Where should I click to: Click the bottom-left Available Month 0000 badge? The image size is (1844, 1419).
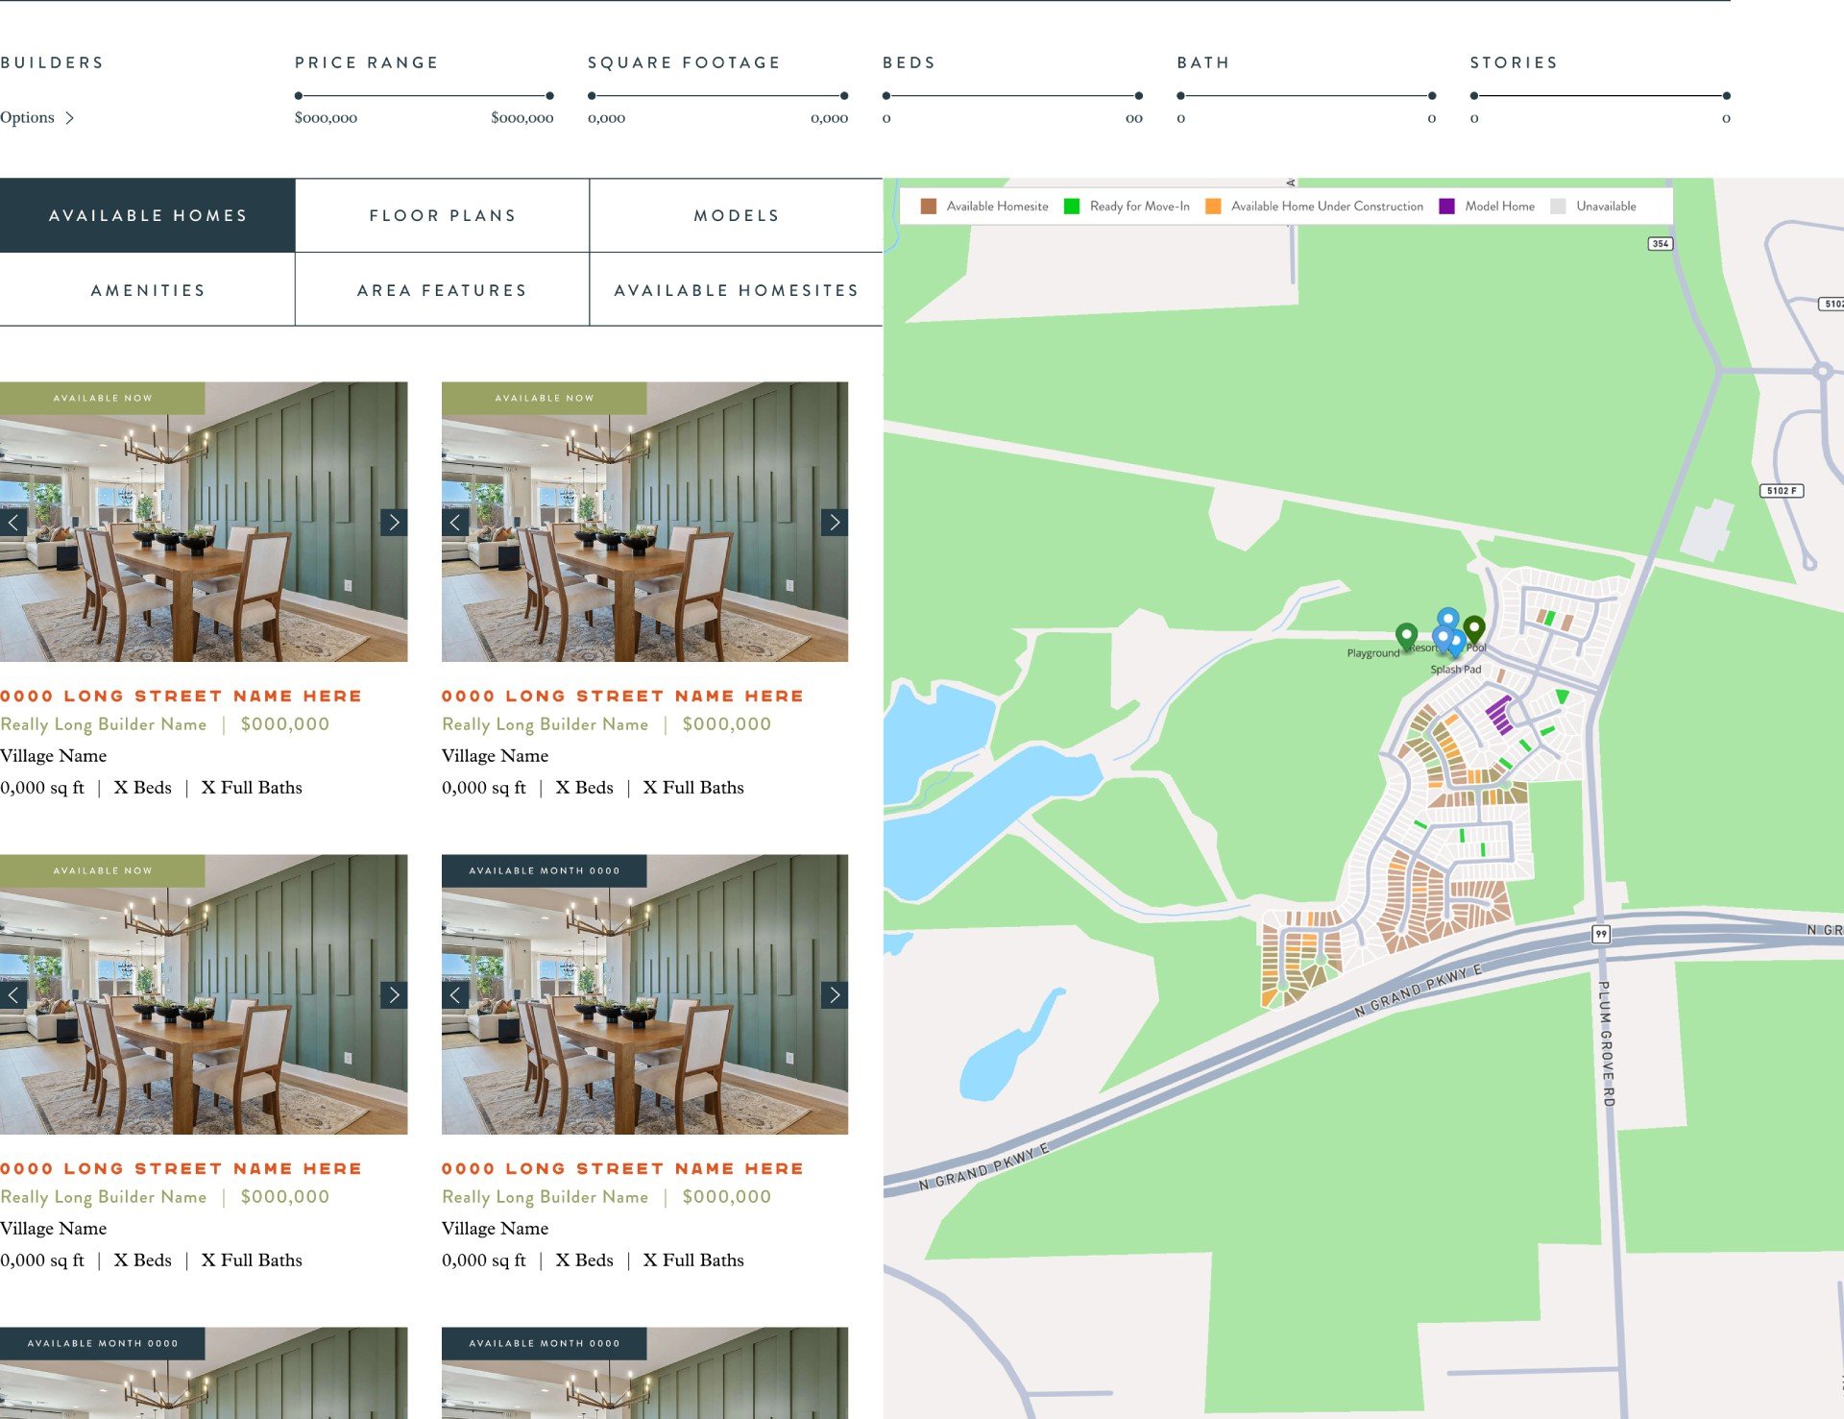click(x=103, y=1343)
